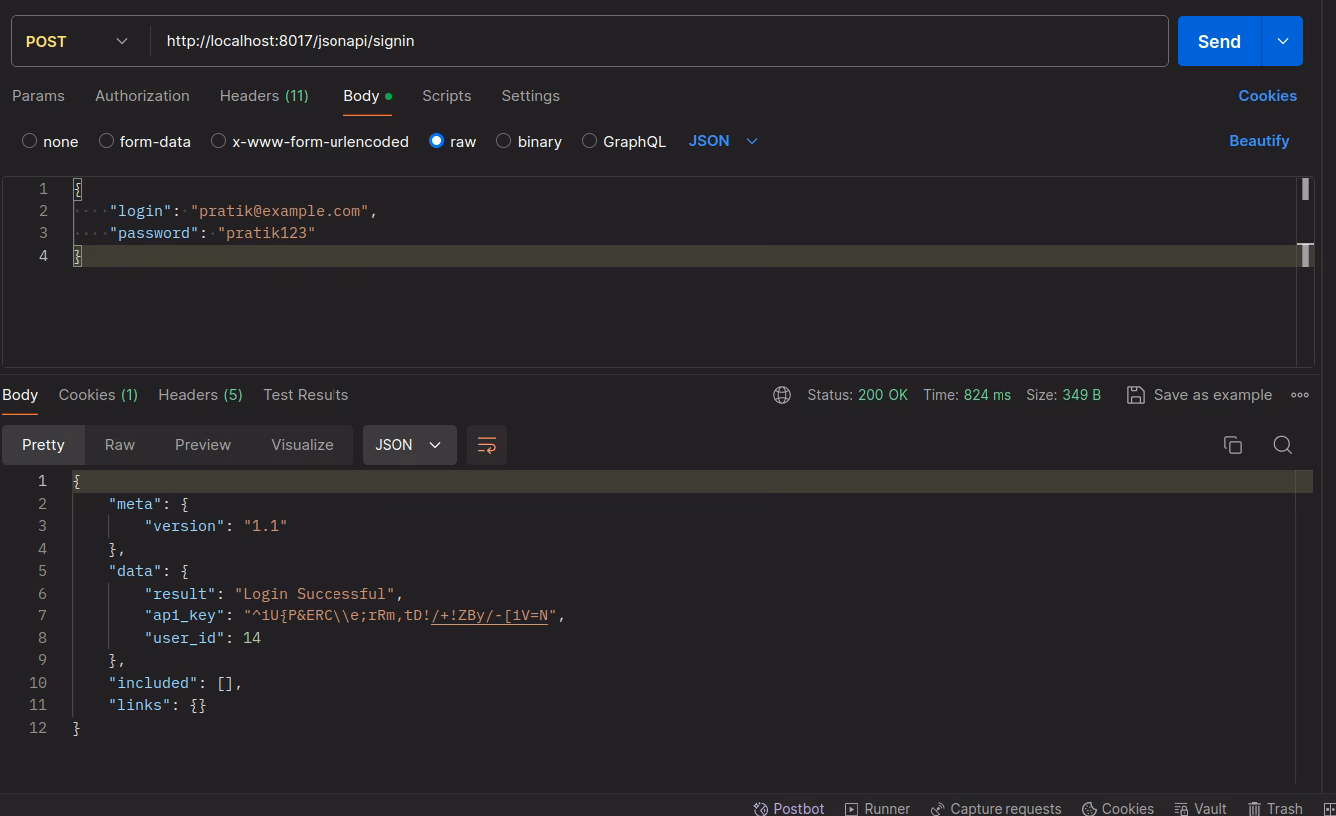The height and width of the screenshot is (816, 1336).
Task: Select x-www-form-urlencoded body type
Action: (218, 141)
